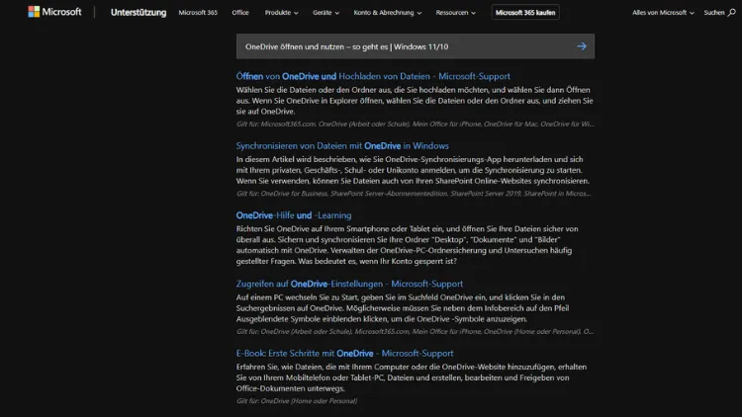Click the 'Gilt für: Microsoft365.com' line
742x417 pixels.
[415, 124]
